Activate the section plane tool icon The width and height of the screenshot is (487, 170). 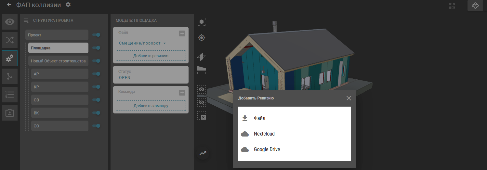(202, 57)
